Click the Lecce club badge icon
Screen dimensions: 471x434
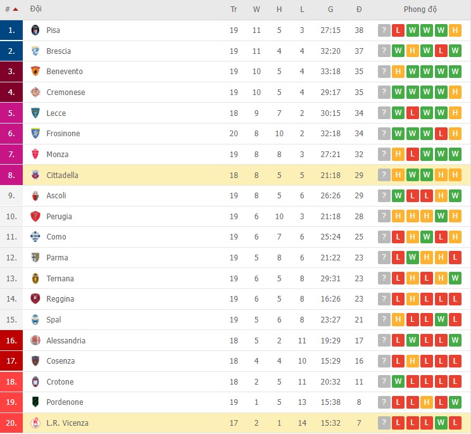coord(35,113)
